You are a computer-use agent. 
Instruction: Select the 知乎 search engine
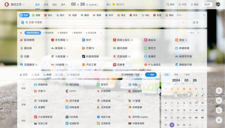[x=109, y=15]
